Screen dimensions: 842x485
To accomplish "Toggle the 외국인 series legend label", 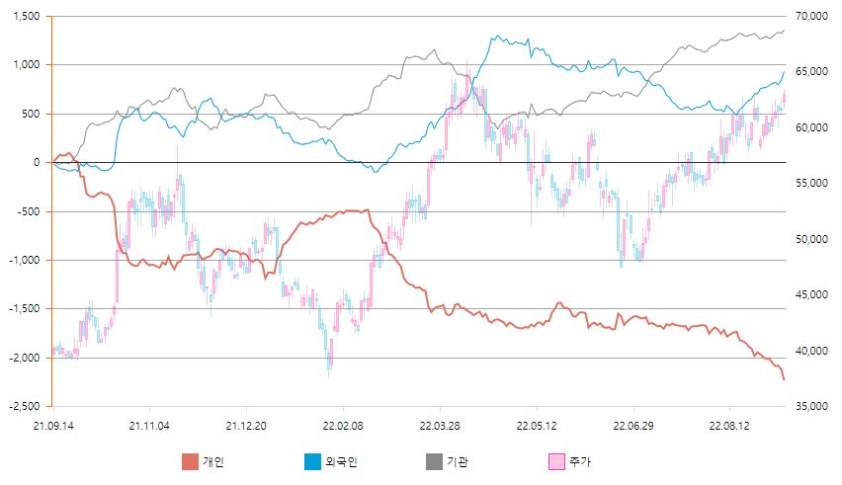I will [341, 461].
